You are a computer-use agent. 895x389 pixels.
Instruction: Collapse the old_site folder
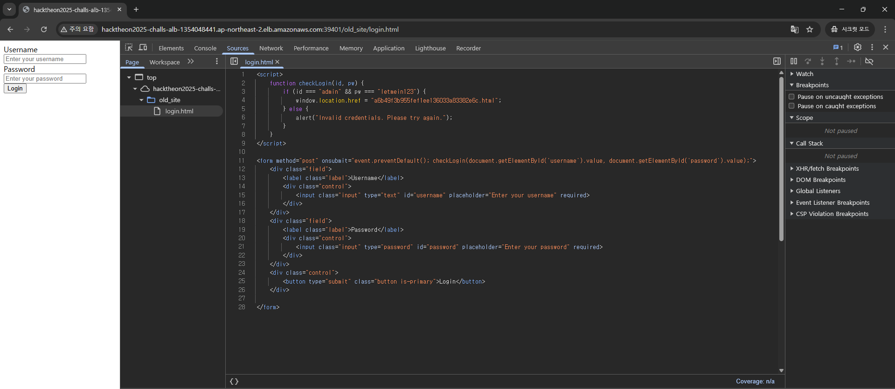point(141,100)
